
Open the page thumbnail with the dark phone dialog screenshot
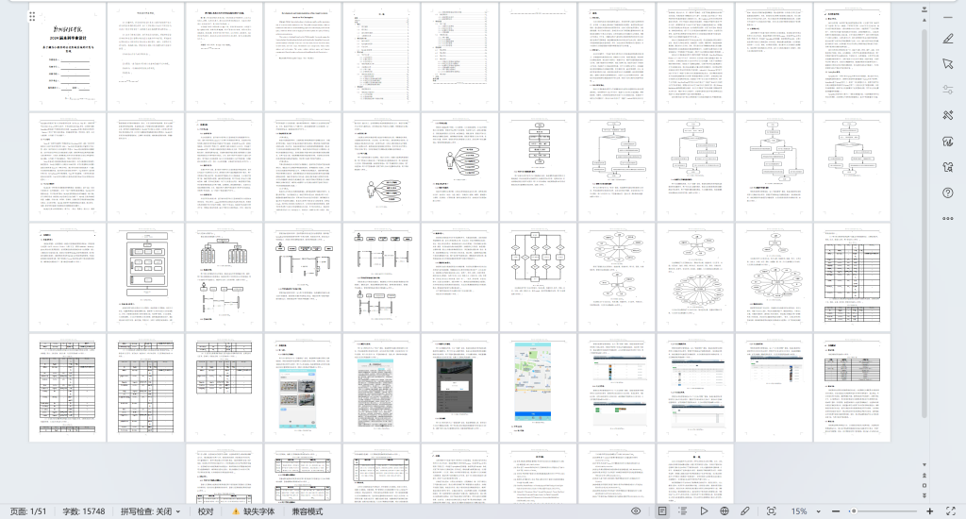point(459,388)
